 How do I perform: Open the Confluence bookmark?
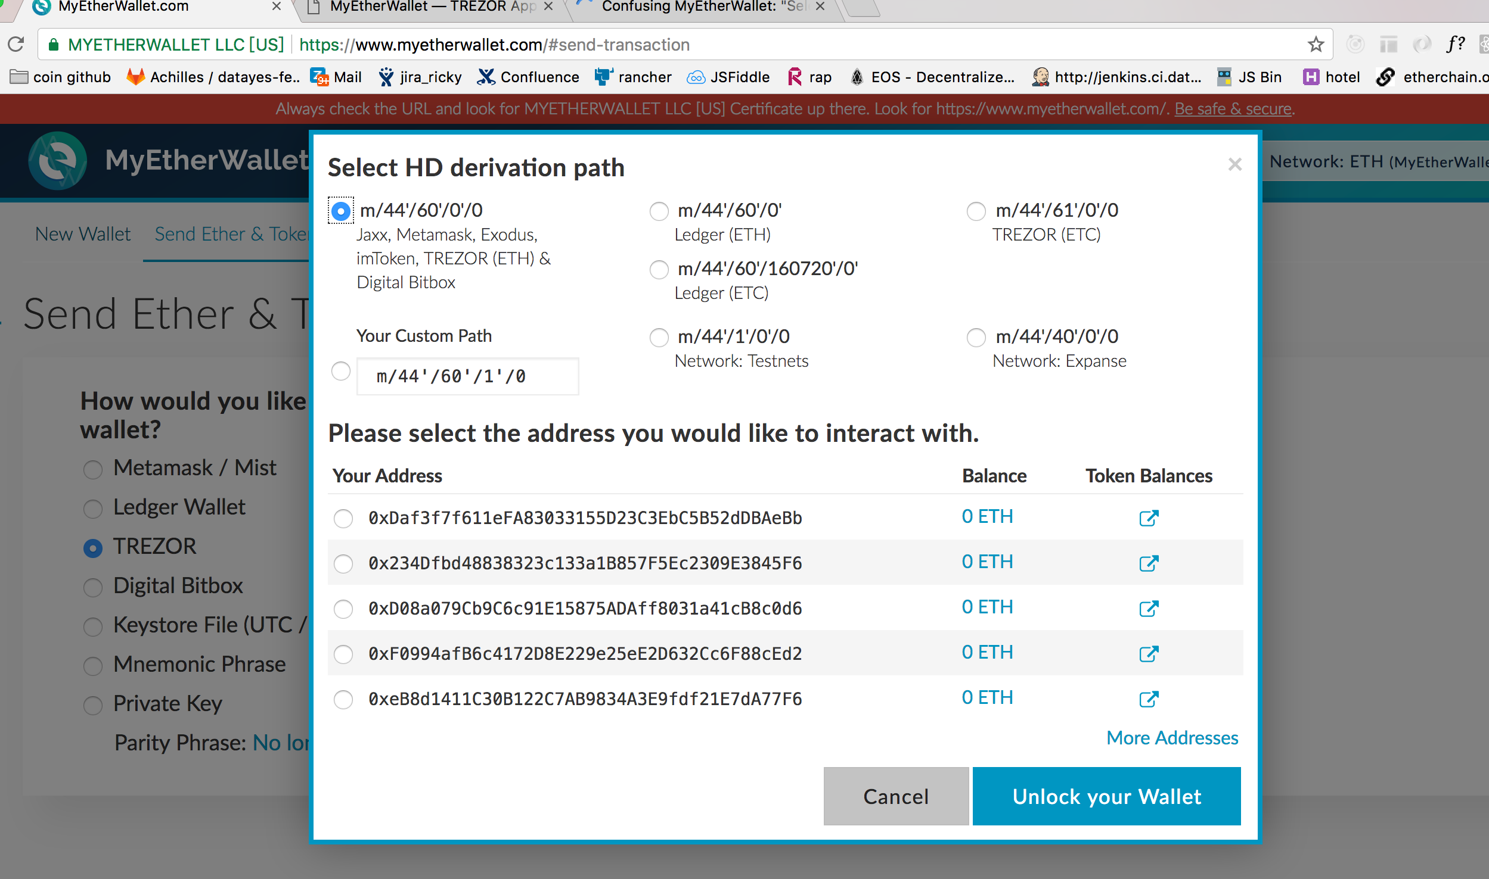[528, 77]
